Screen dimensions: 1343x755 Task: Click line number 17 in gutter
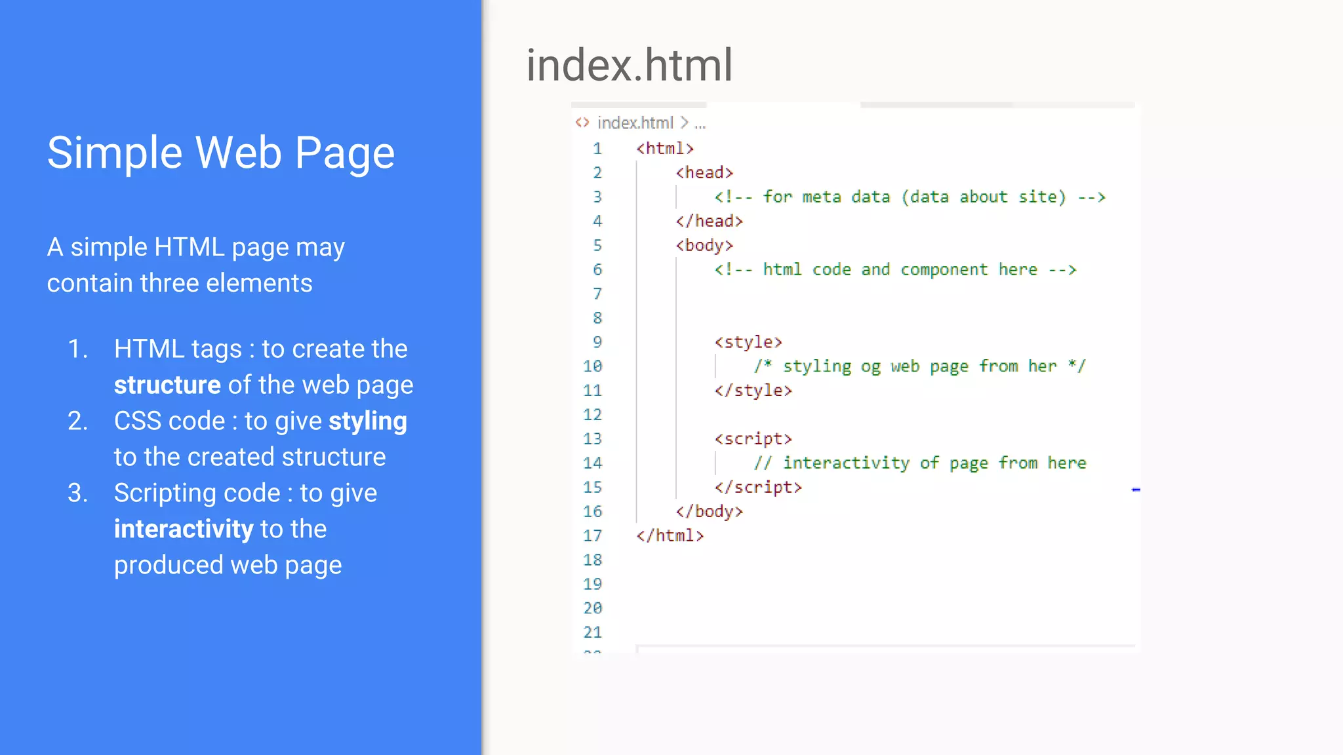592,536
